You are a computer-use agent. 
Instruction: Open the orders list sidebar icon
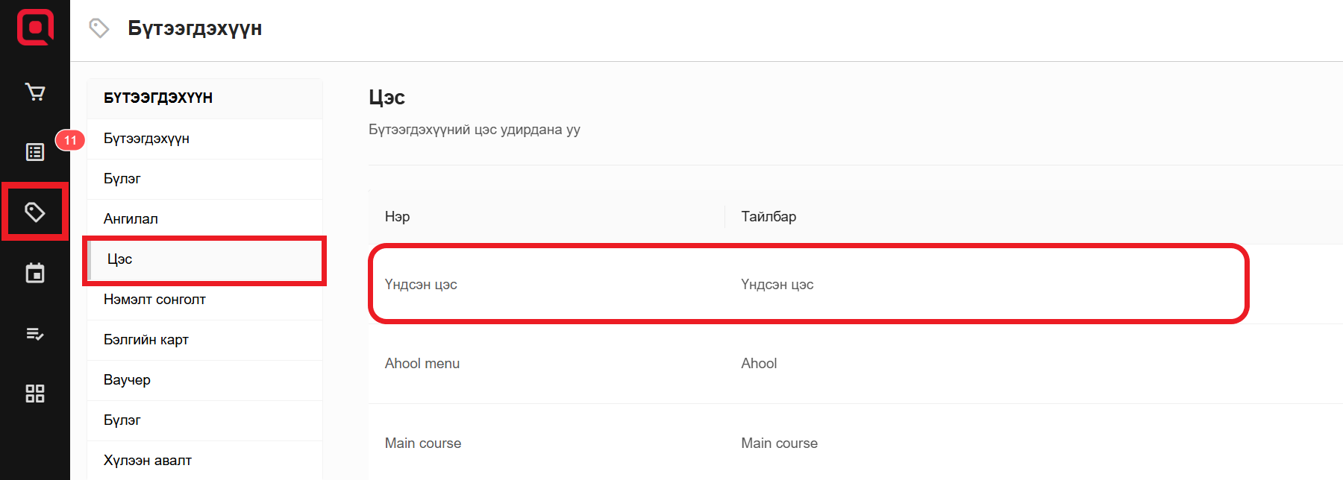tap(35, 152)
